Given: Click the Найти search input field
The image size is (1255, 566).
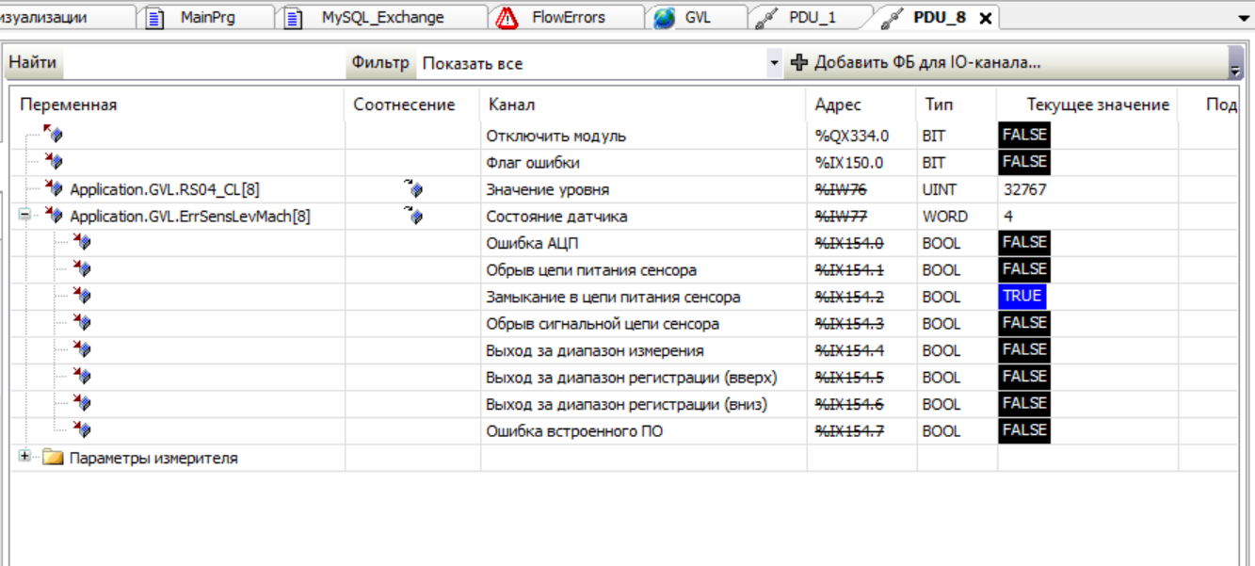Looking at the screenshot, I should [202, 63].
